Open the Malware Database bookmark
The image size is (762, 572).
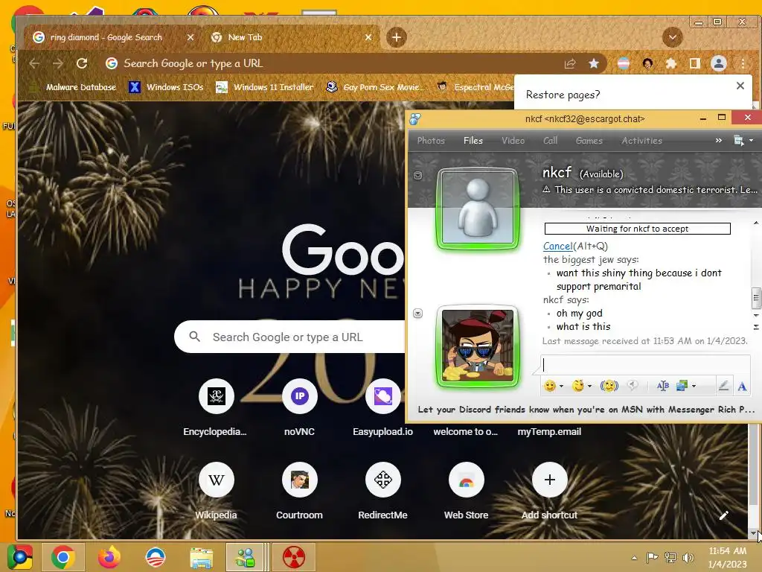coord(73,87)
